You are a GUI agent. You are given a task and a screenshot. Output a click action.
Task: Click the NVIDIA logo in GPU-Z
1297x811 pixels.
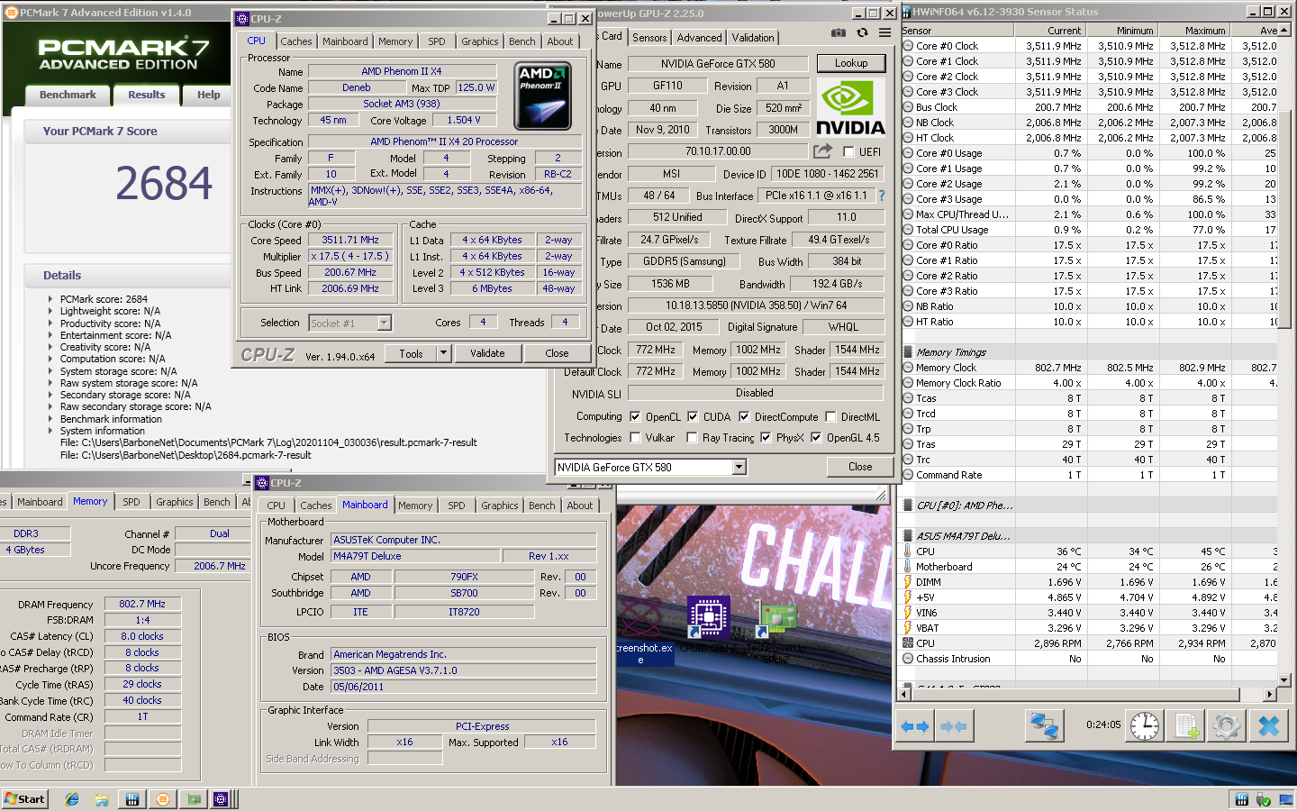[x=849, y=108]
